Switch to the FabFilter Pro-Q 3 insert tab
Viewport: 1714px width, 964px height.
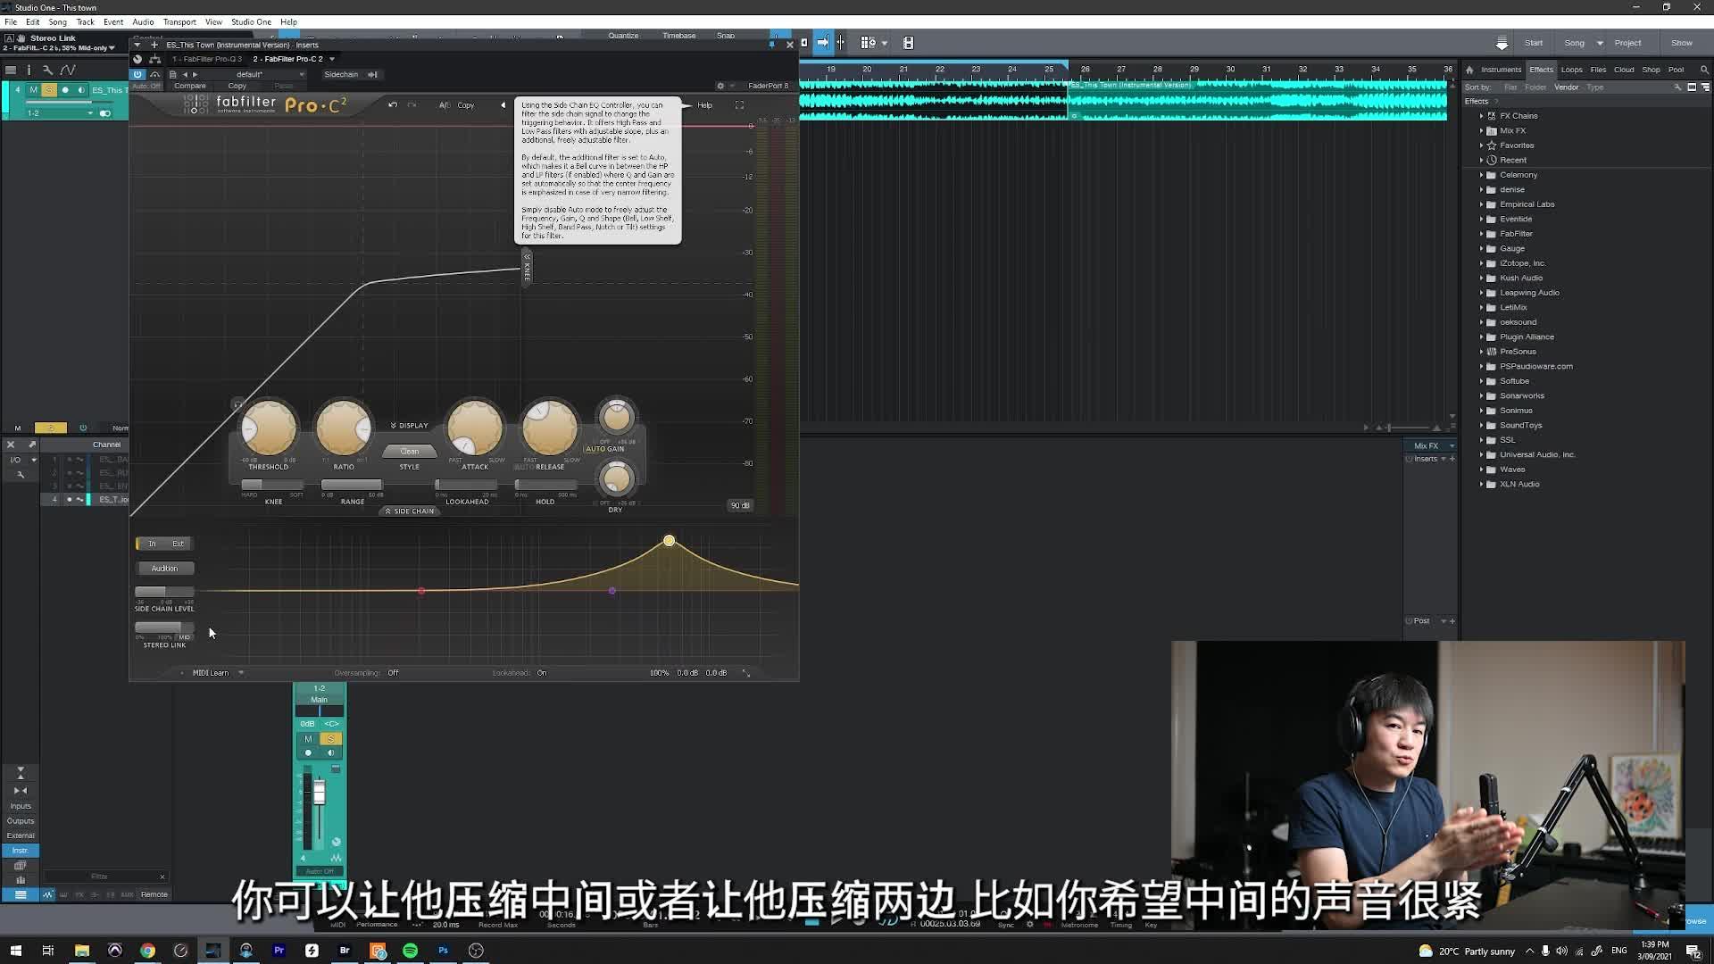(207, 59)
